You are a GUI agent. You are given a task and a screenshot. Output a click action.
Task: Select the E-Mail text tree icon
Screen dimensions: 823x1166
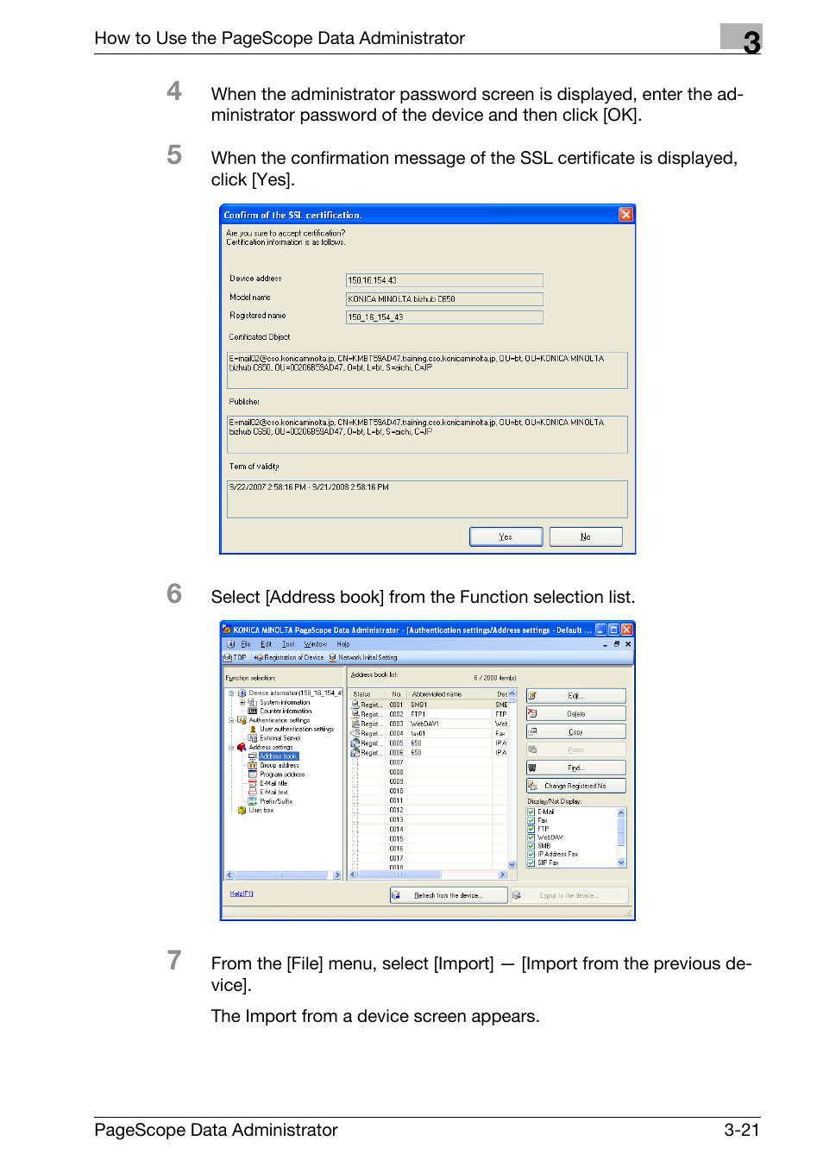(253, 792)
